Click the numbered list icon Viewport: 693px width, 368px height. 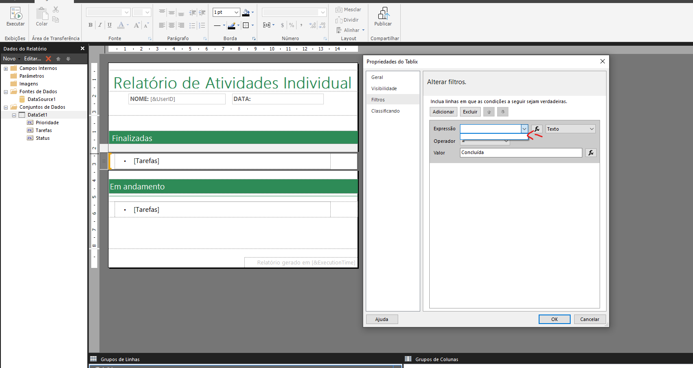202,25
